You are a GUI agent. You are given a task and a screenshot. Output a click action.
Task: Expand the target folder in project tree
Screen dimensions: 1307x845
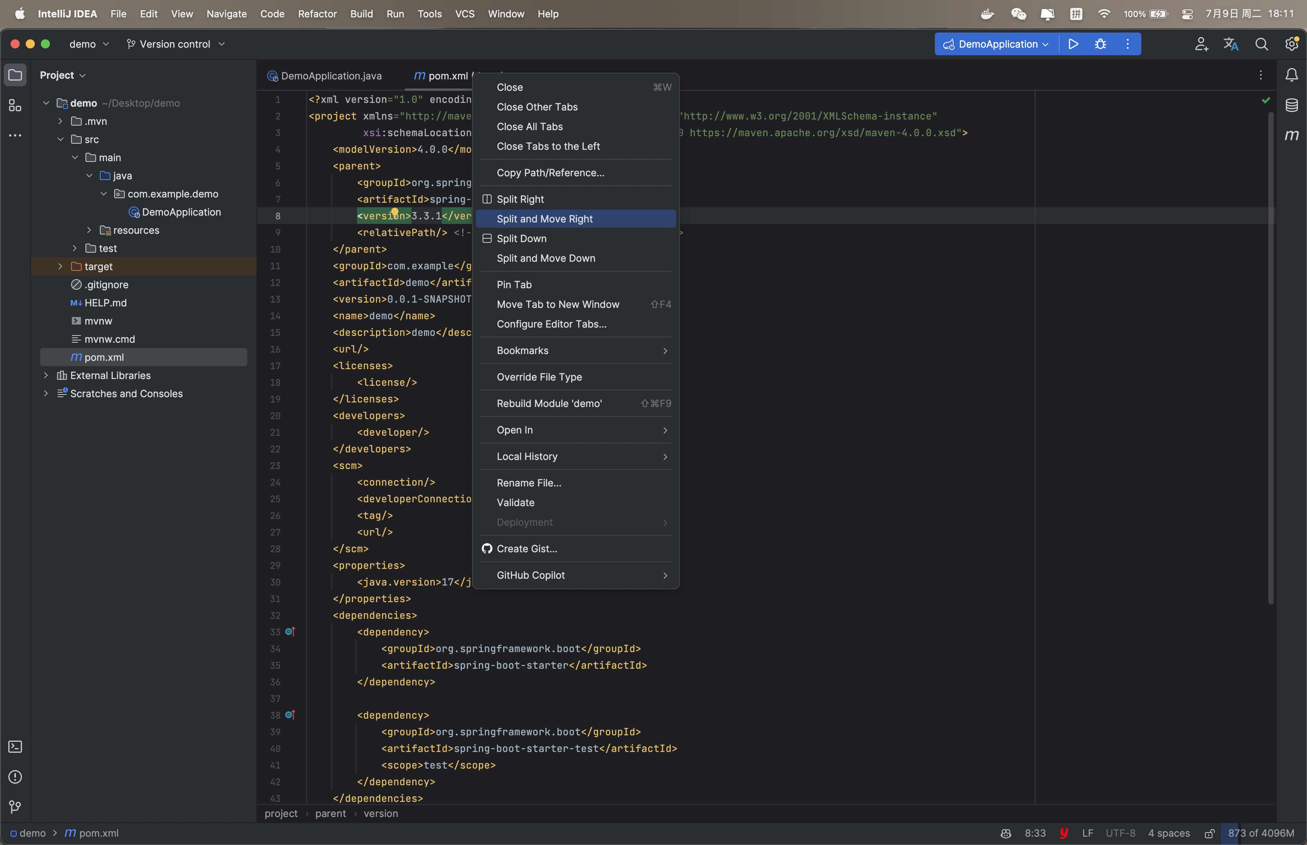(61, 267)
